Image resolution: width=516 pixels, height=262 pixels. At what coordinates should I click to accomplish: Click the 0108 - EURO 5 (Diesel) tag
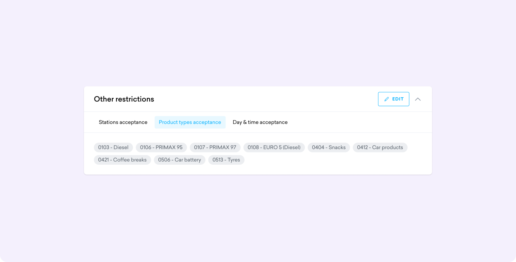274,147
